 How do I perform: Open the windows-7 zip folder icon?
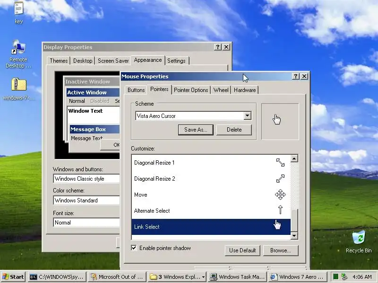pos(18,89)
